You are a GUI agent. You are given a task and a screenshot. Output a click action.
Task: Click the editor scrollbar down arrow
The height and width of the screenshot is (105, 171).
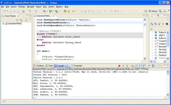click(144, 59)
